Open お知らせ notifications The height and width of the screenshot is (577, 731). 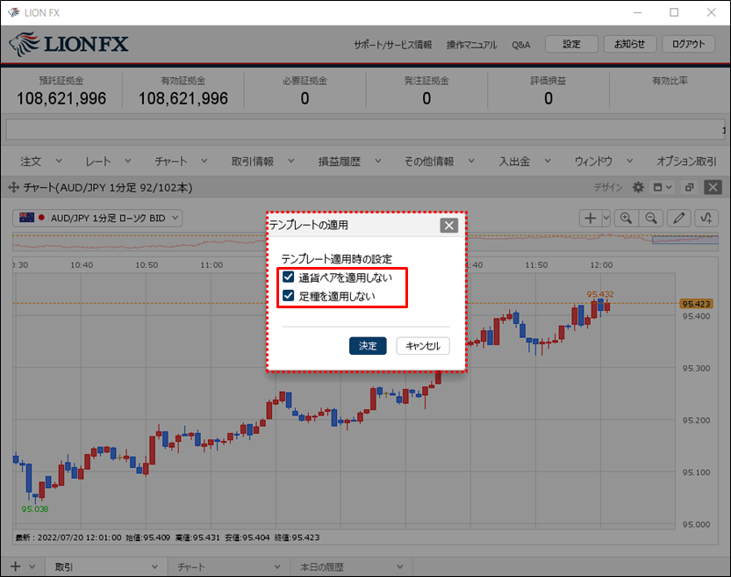(629, 44)
